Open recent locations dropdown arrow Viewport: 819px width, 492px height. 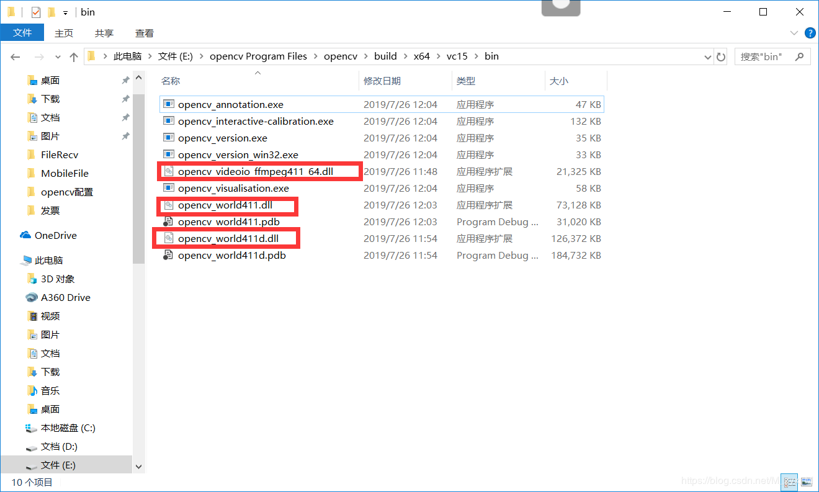point(58,56)
